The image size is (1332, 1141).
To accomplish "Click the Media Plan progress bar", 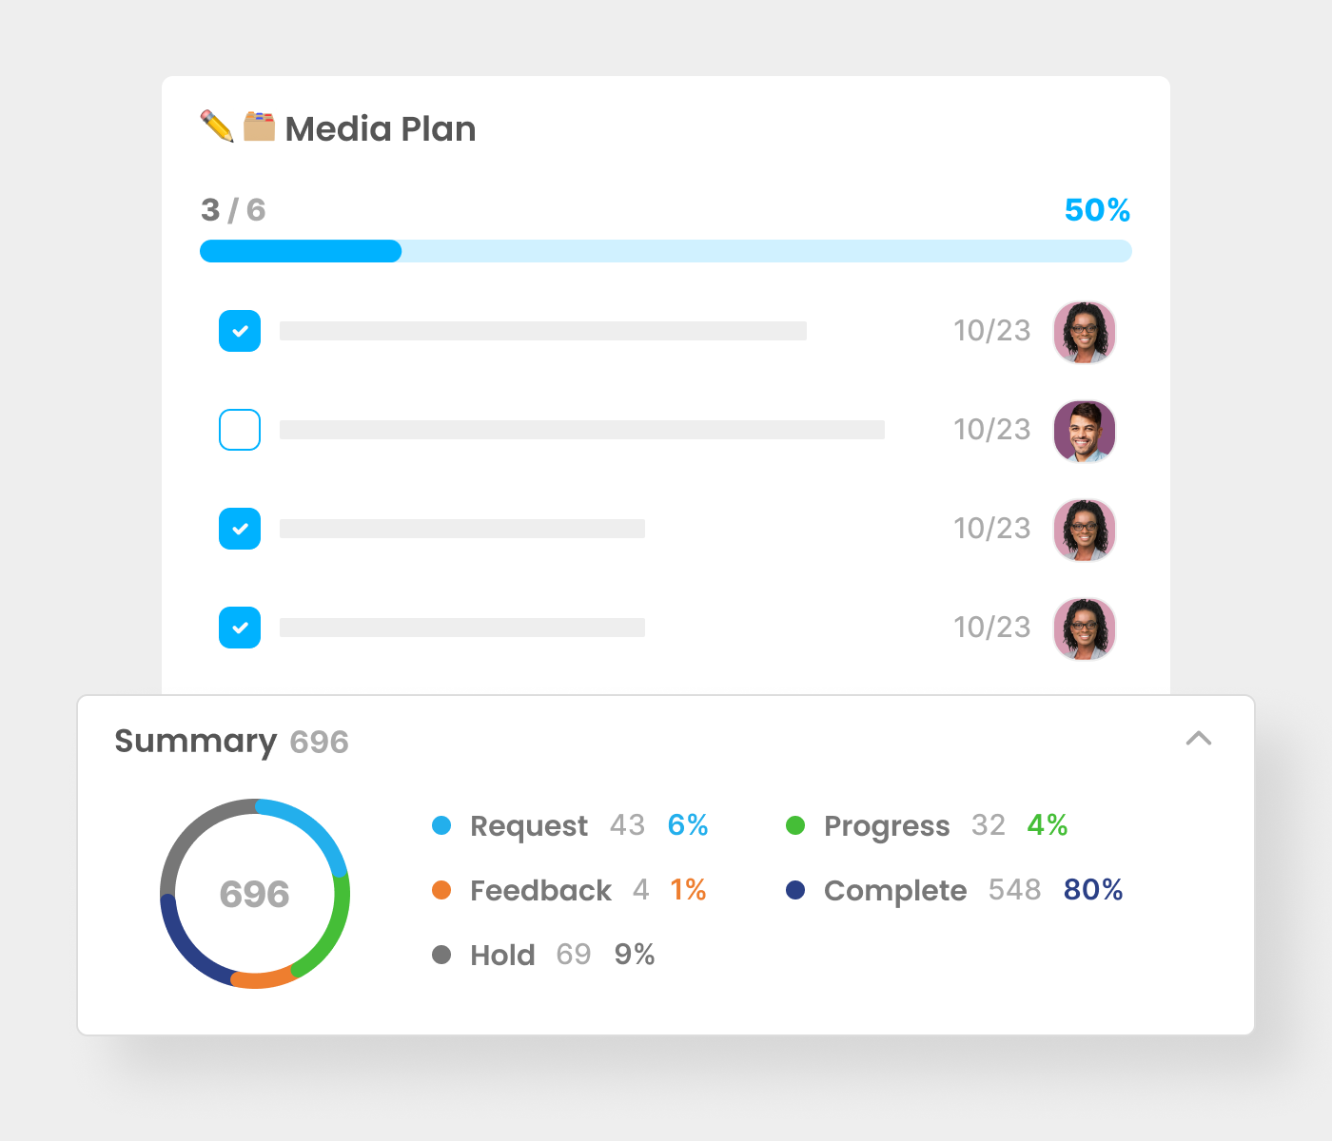I will click(665, 251).
